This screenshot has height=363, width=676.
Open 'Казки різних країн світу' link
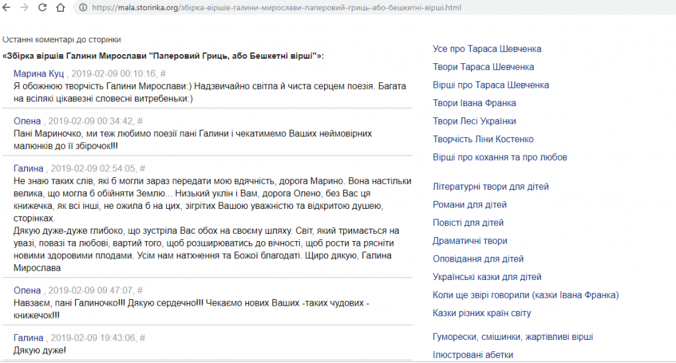click(x=481, y=313)
